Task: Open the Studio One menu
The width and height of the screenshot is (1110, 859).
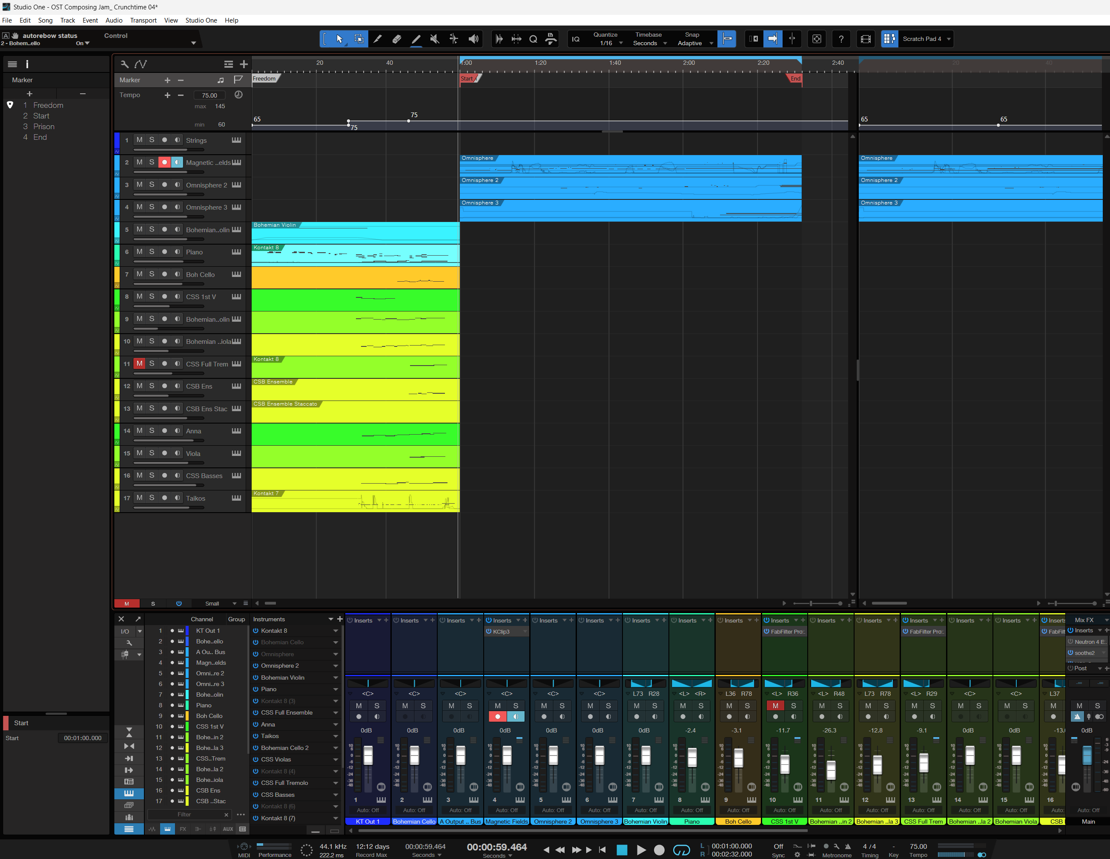Action: [201, 20]
